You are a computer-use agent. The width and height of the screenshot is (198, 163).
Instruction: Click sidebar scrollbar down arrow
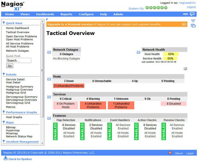(42, 143)
